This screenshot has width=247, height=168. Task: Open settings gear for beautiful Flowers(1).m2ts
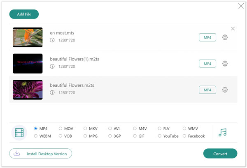(225, 64)
